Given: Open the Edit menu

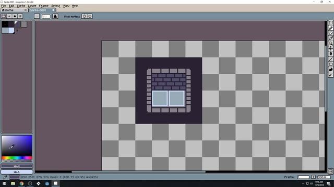Looking at the screenshot, I should (x=11, y=6).
